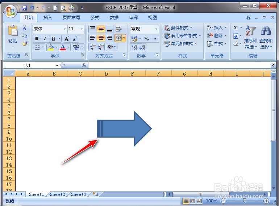The width and height of the screenshot is (279, 206).
Task: Switch to the 审阅 tab
Action: click(x=133, y=18)
